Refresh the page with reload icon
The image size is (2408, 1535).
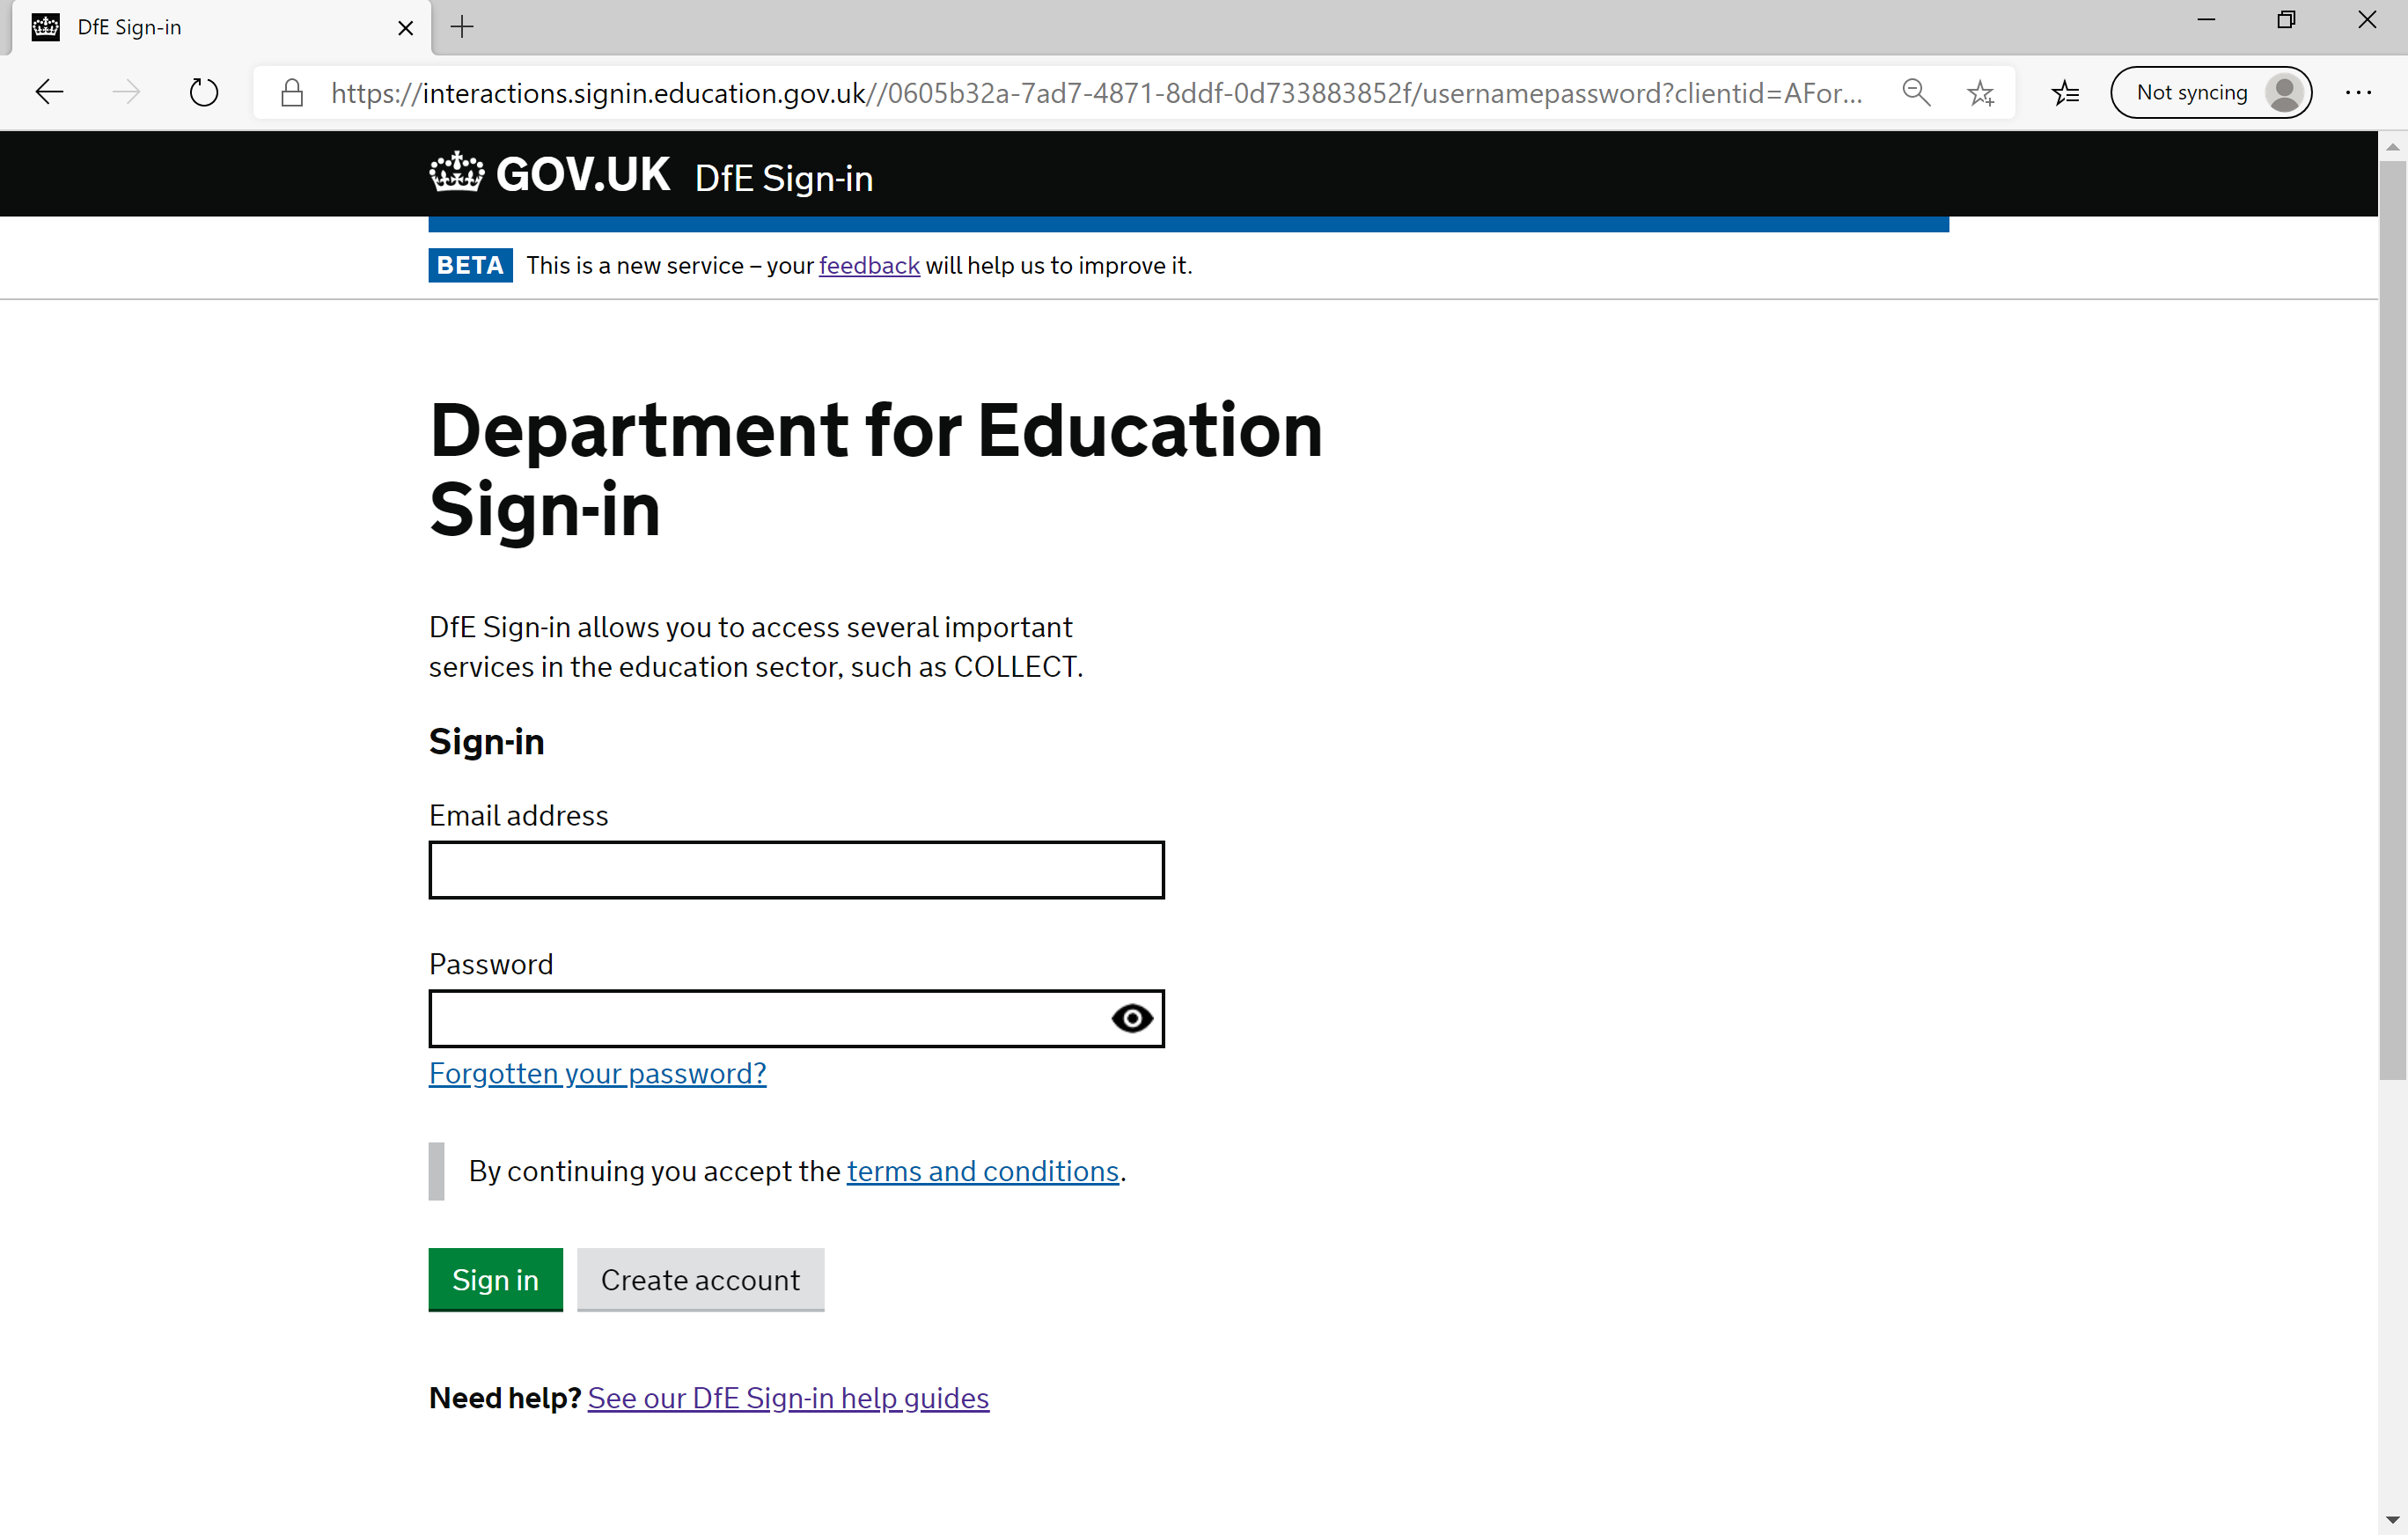pyautogui.click(x=204, y=93)
